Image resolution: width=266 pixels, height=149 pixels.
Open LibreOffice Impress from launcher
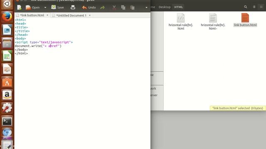pos(7,69)
